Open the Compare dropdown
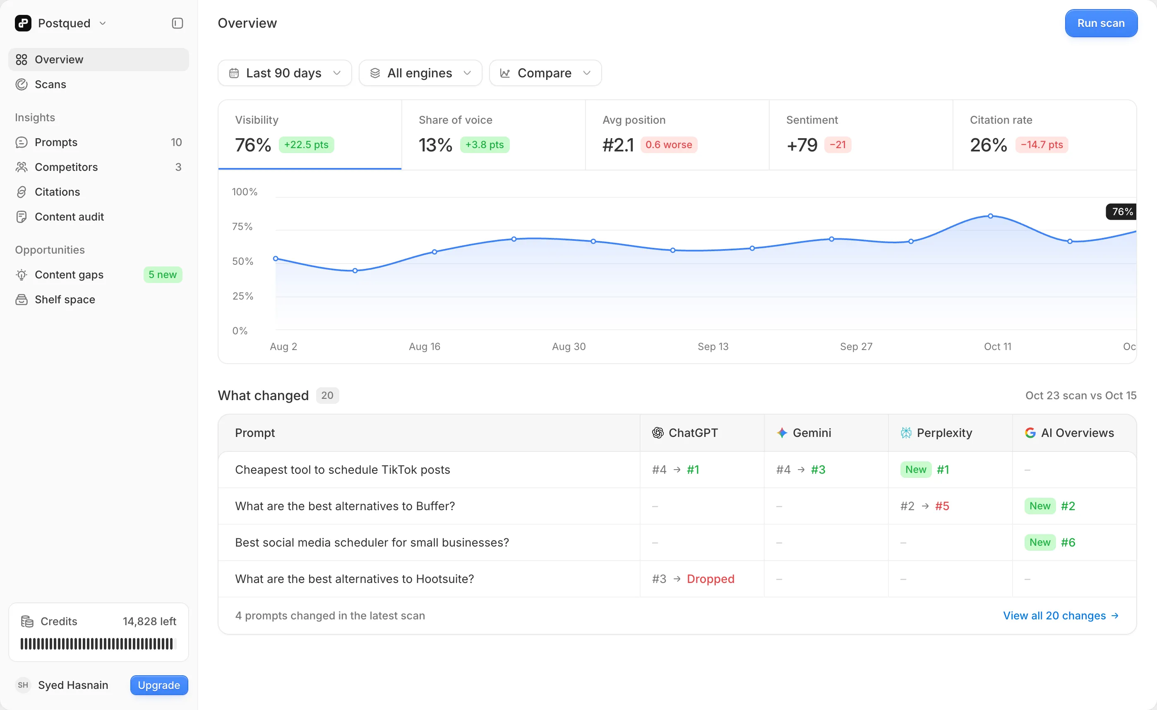 point(545,73)
